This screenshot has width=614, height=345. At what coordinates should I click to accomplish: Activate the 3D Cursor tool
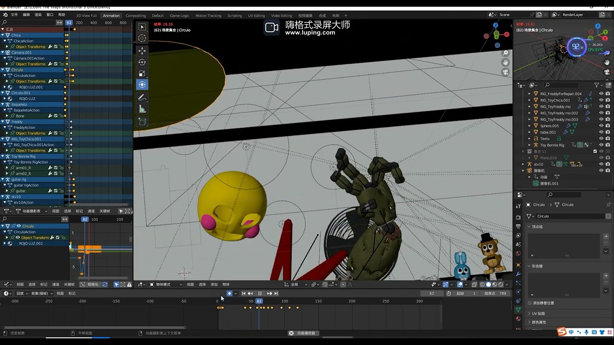(142, 38)
